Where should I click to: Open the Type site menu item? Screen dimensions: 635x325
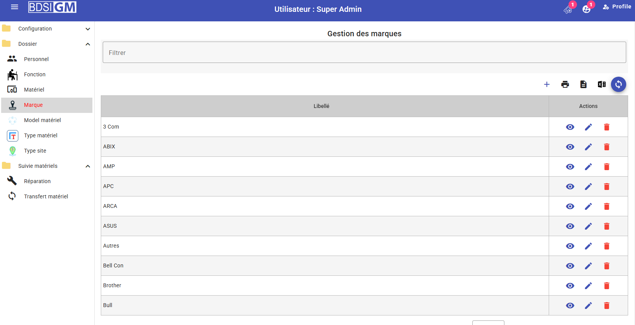pyautogui.click(x=47, y=151)
